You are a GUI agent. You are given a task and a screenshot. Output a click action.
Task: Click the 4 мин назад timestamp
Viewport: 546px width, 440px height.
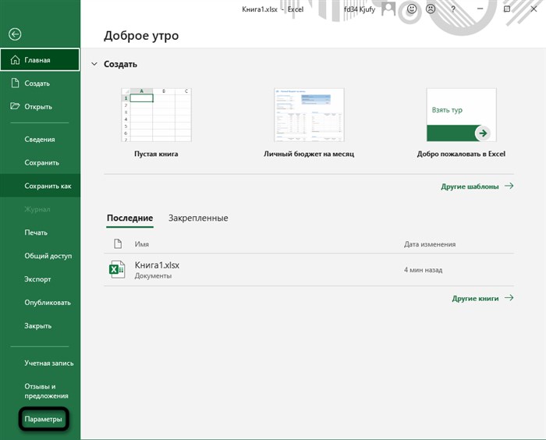coord(423,270)
